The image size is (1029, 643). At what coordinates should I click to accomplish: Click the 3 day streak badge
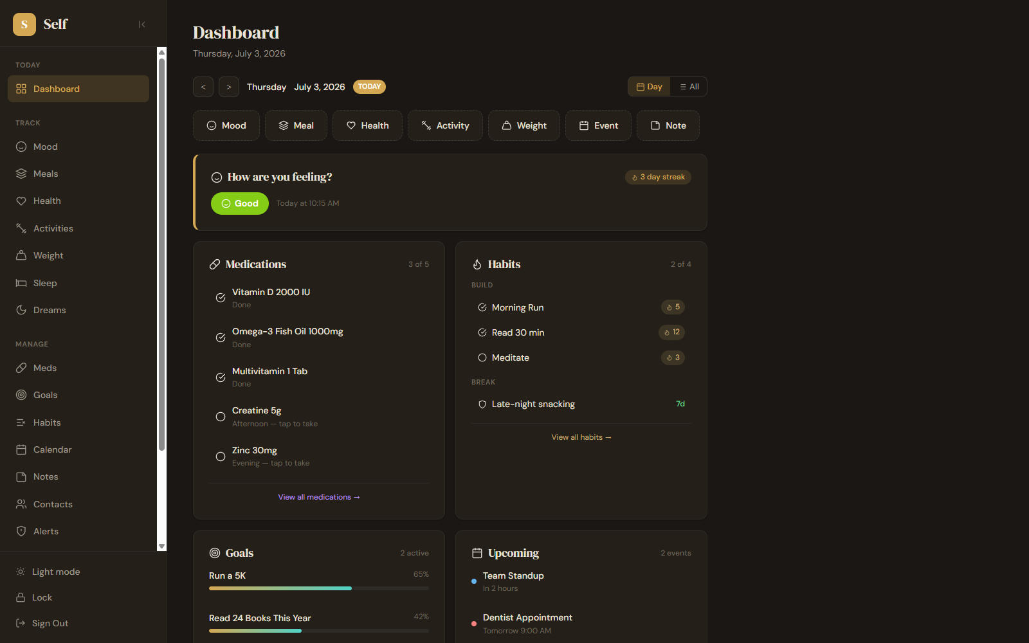pyautogui.click(x=658, y=177)
